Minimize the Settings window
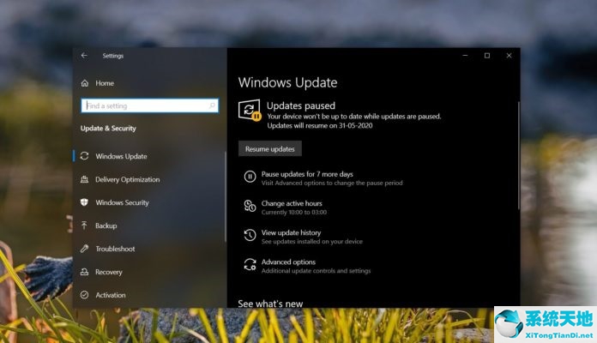The width and height of the screenshot is (597, 343). point(465,56)
